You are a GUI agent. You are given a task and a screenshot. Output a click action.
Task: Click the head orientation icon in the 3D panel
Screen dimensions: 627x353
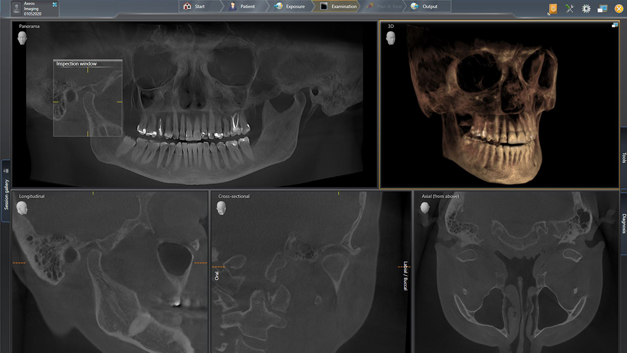point(390,38)
